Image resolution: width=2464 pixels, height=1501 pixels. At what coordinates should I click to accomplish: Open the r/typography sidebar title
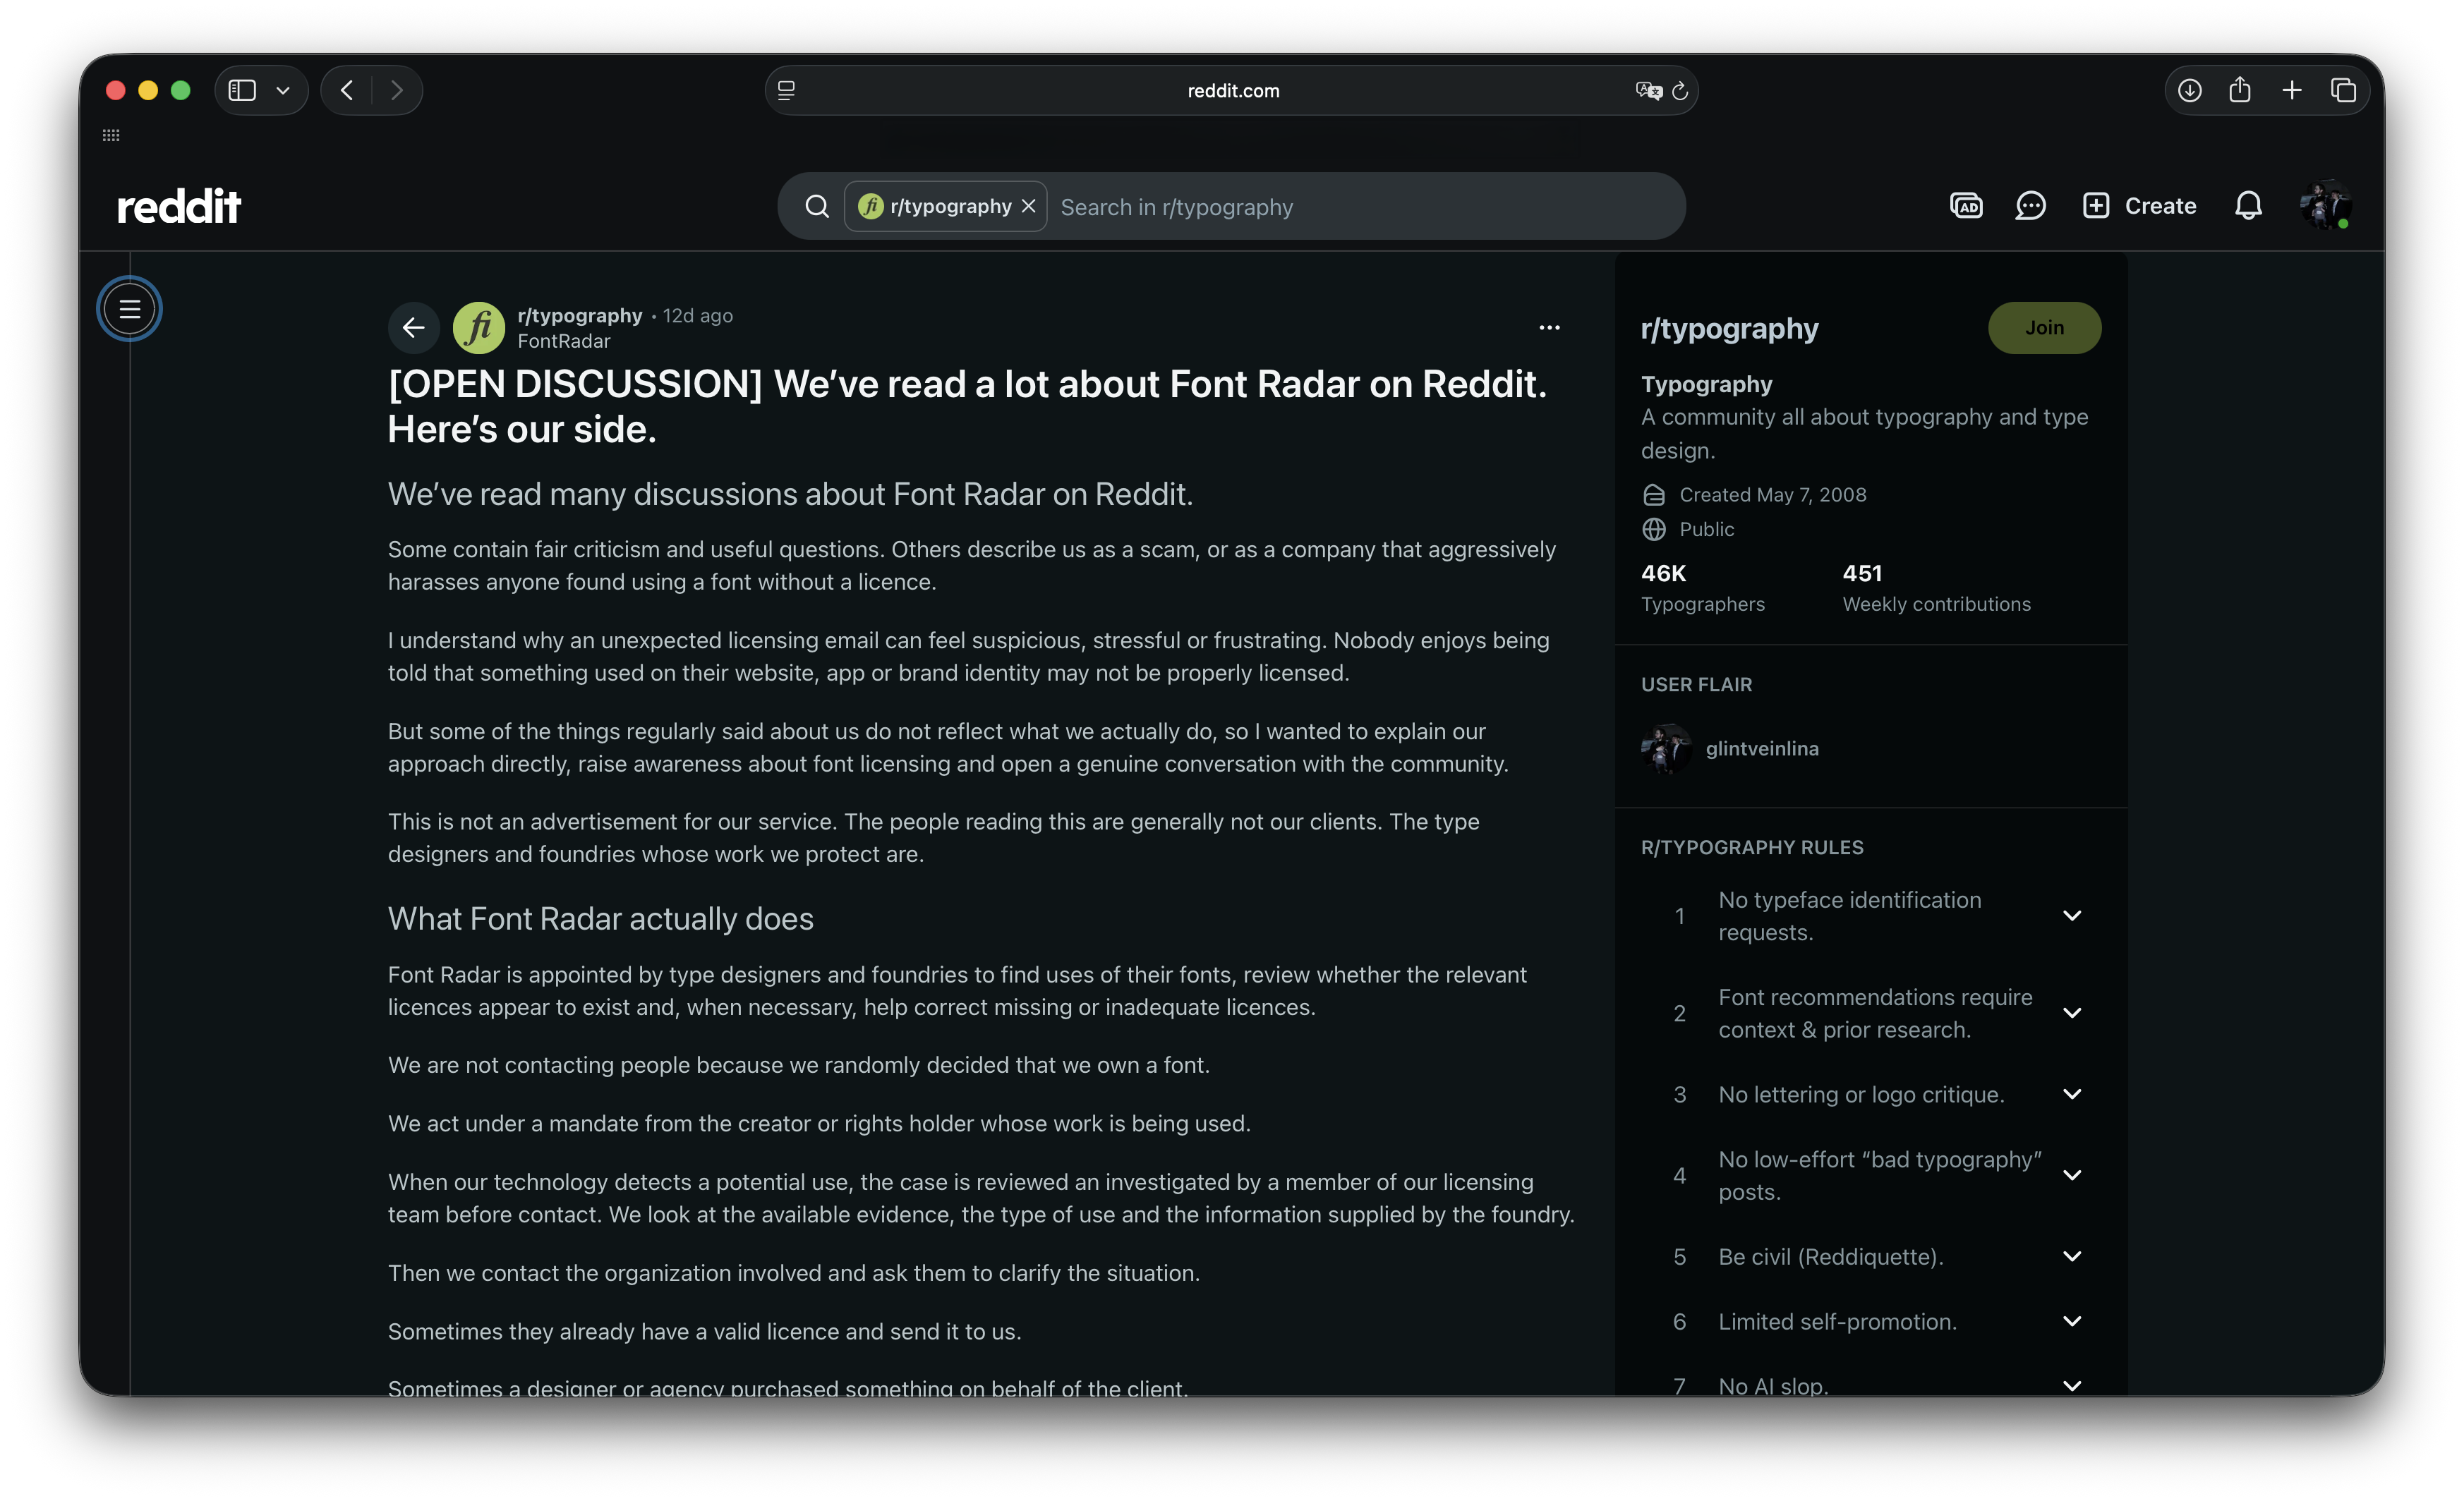pos(1729,329)
